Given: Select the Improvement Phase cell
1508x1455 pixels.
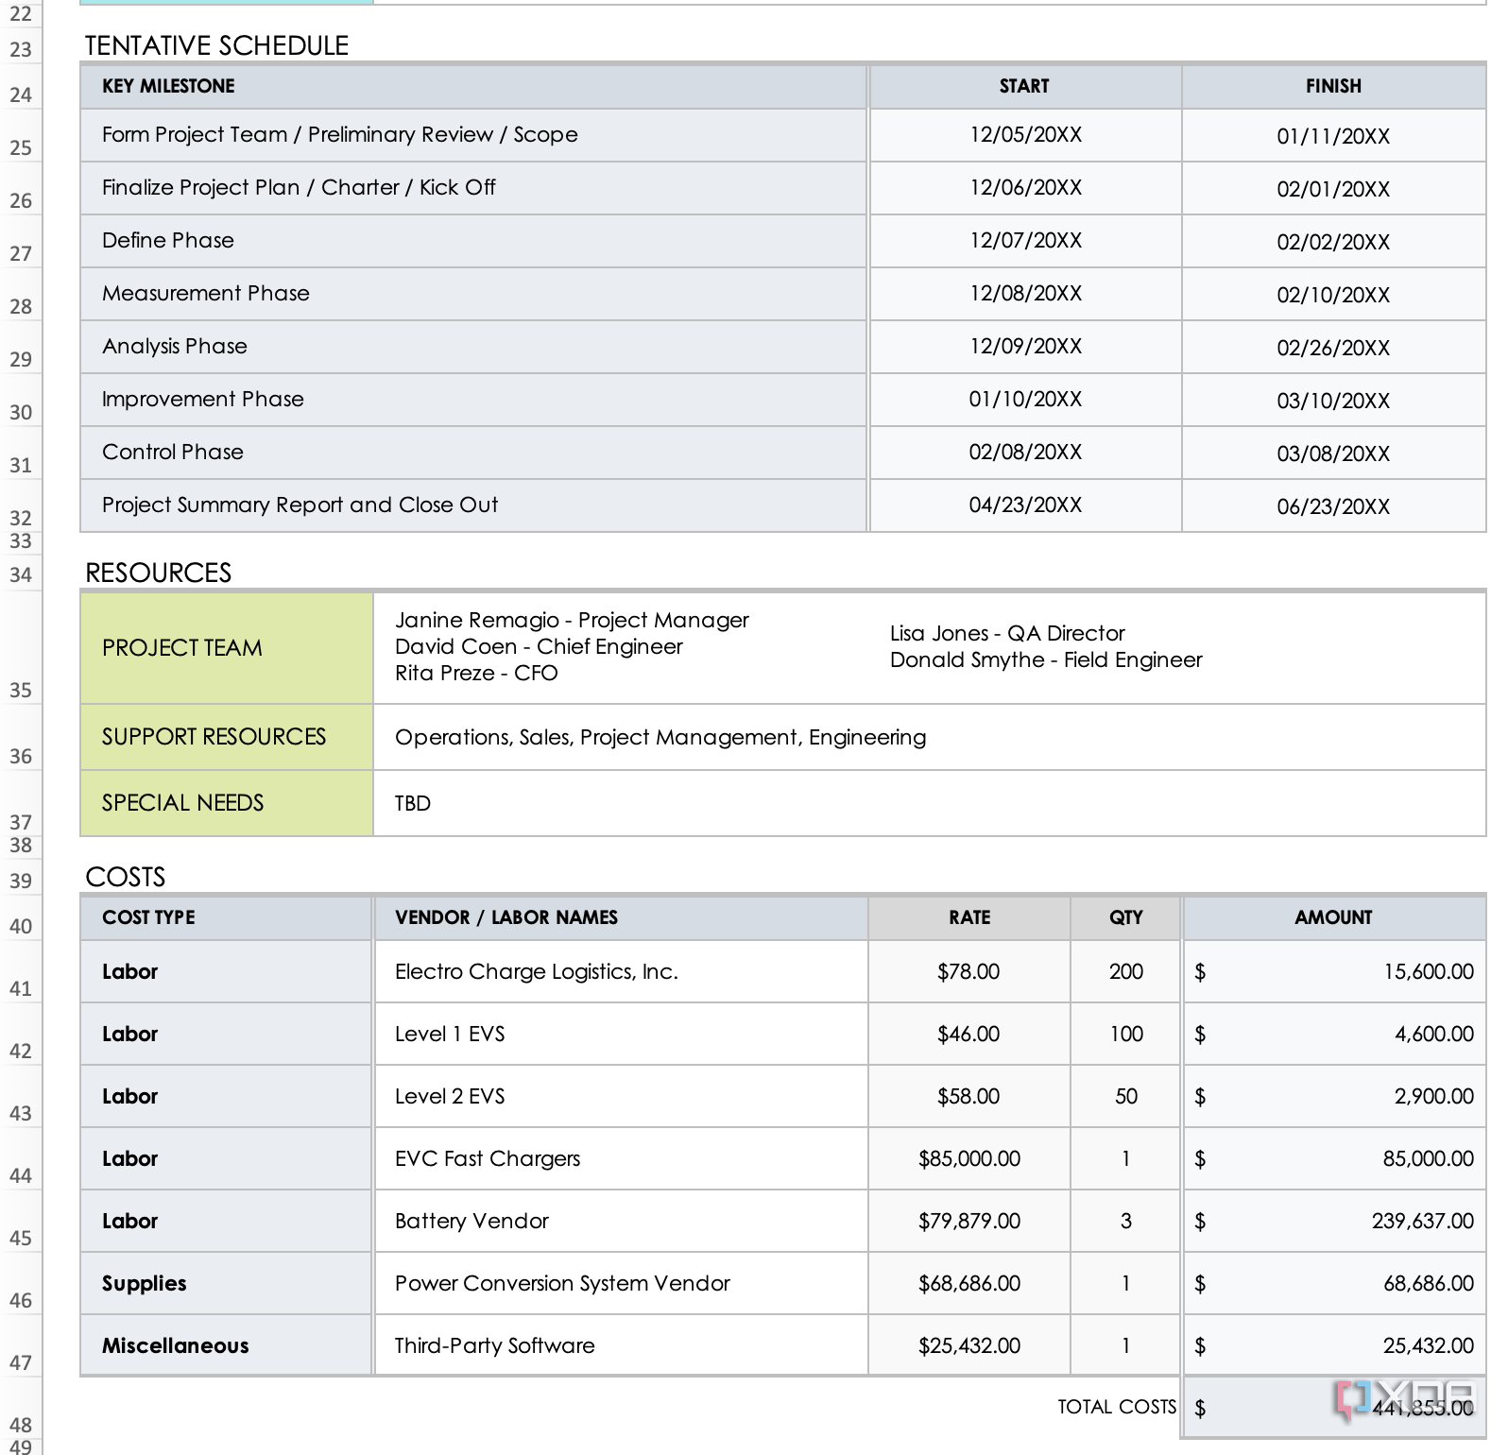Looking at the screenshot, I should pos(473,400).
